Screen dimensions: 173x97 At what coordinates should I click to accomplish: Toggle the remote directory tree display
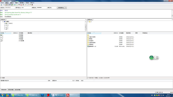[10, 5]
